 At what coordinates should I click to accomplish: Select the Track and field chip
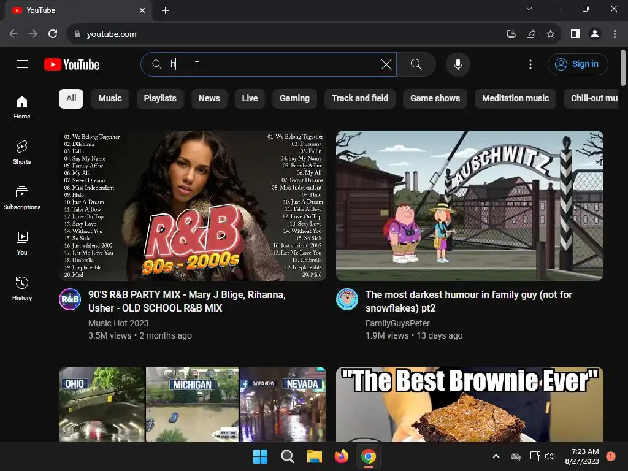pos(359,99)
